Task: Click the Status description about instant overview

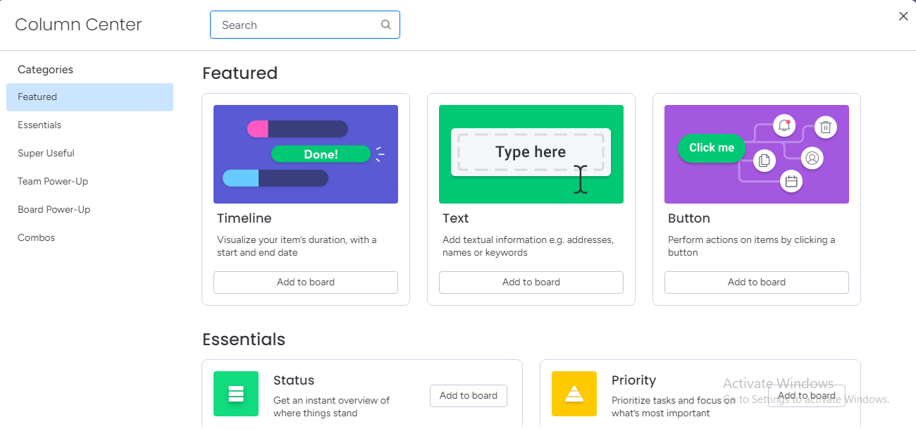Action: [x=331, y=407]
